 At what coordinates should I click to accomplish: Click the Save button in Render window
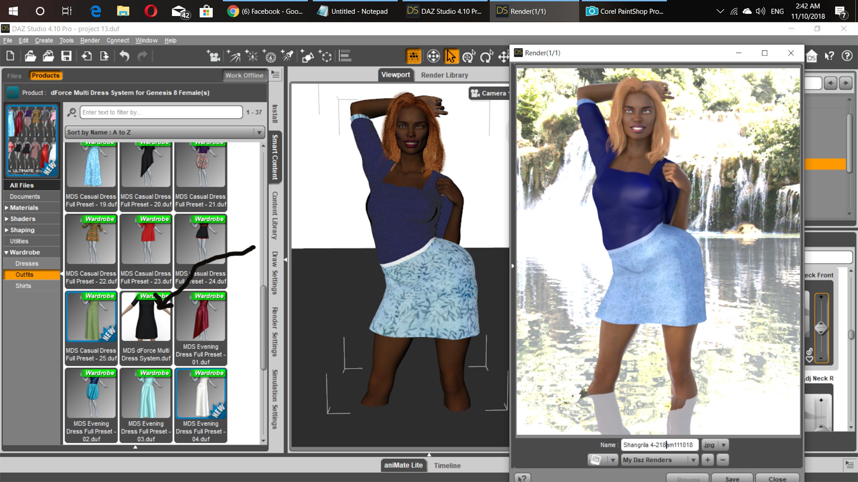[x=732, y=478]
